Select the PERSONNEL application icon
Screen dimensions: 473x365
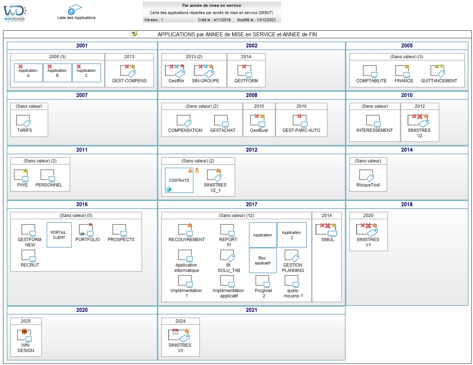pyautogui.click(x=48, y=175)
